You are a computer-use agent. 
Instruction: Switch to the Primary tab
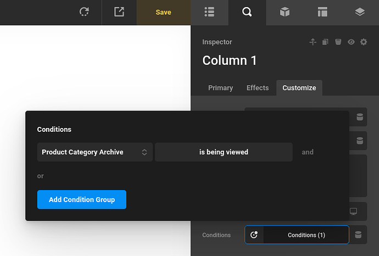pyautogui.click(x=221, y=88)
